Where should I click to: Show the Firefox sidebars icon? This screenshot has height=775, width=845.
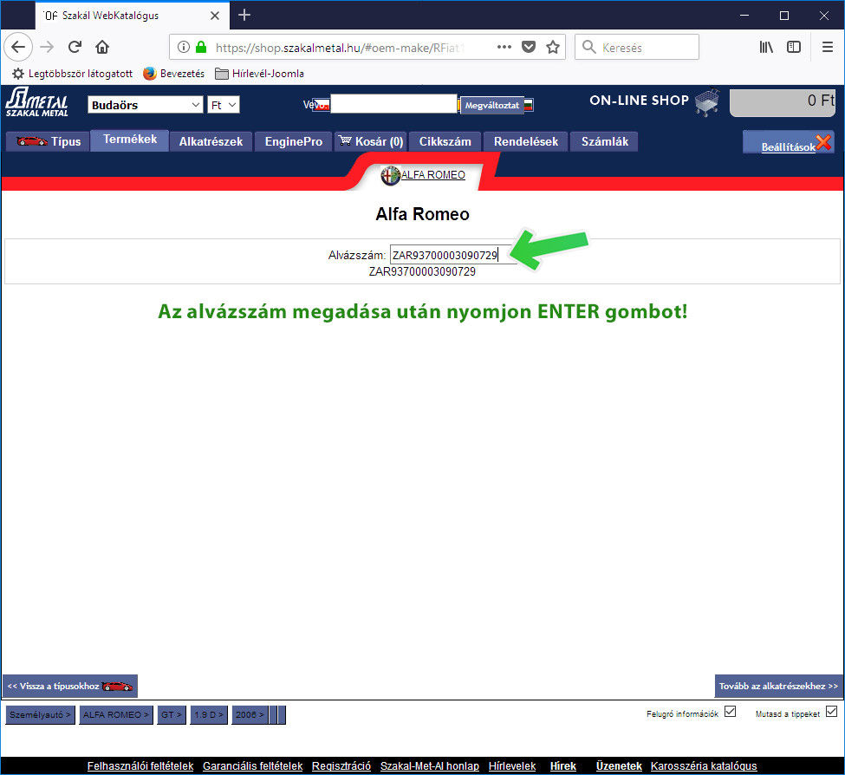tap(794, 48)
